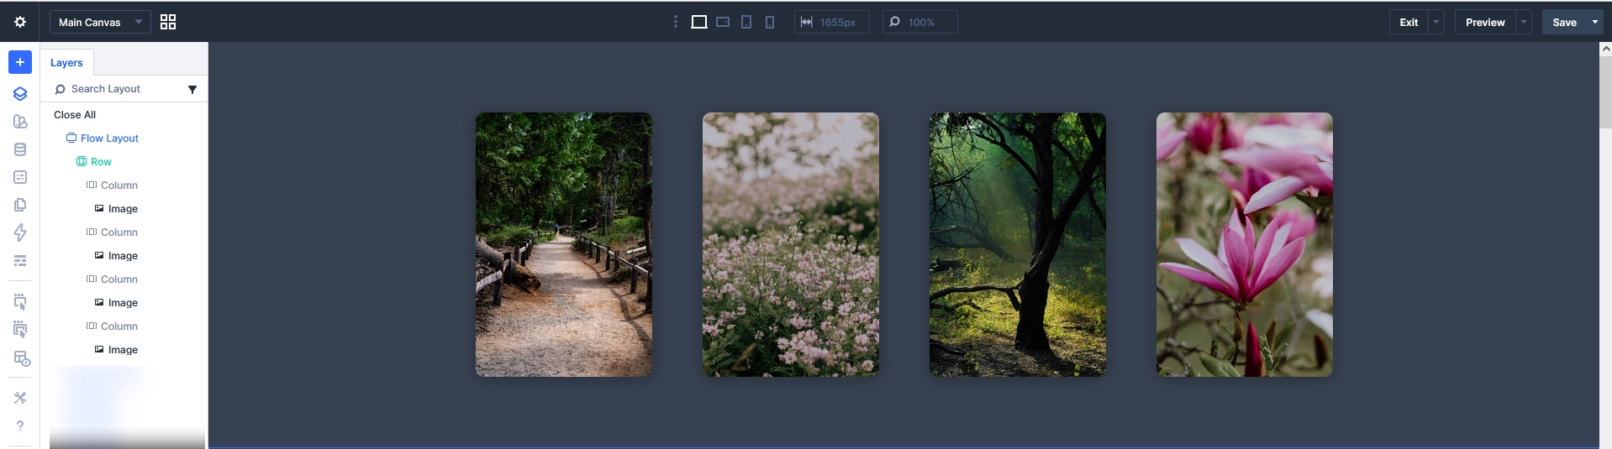
Task: Click the question mark help icon
Action: click(20, 426)
